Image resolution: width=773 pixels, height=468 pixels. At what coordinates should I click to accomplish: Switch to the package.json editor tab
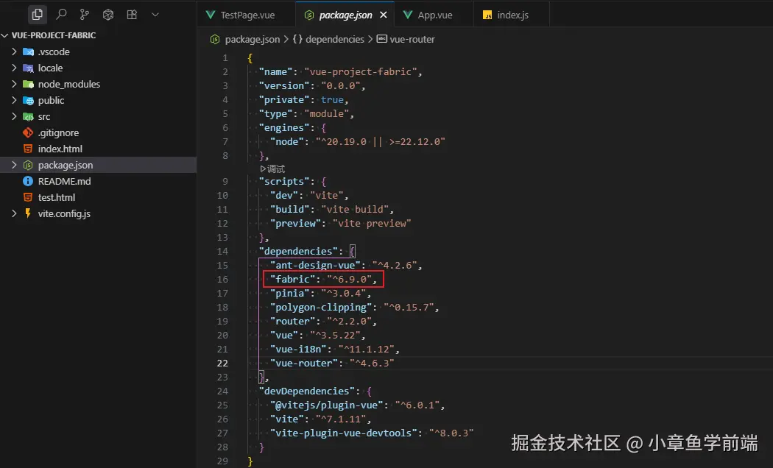point(345,15)
